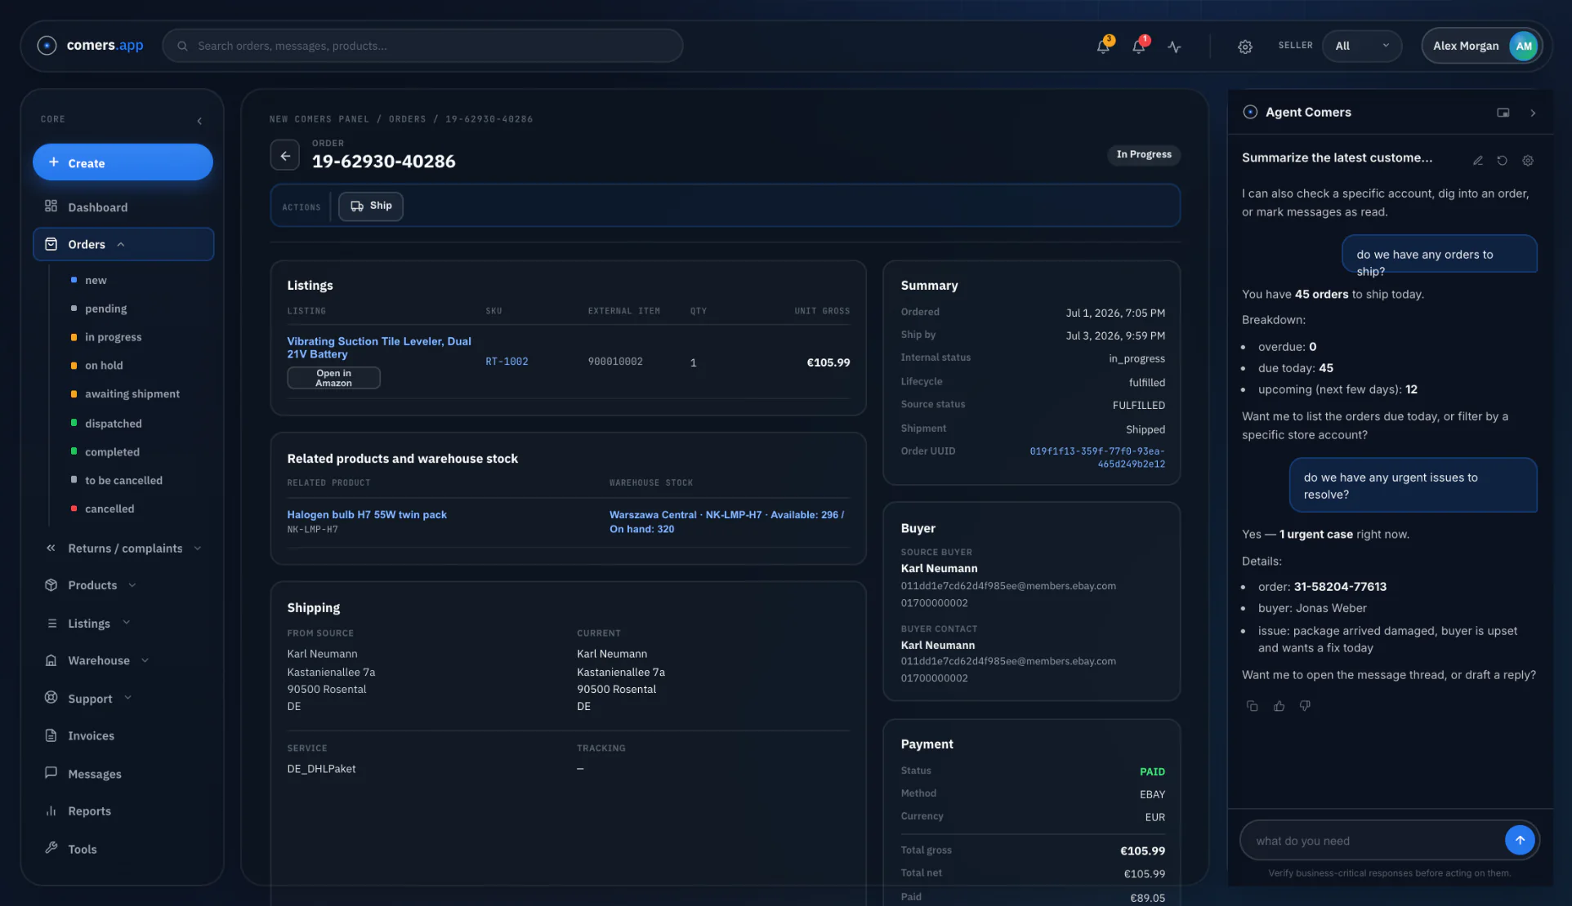This screenshot has width=1572, height=906.
Task: Open settings gear in top bar
Action: tap(1244, 47)
